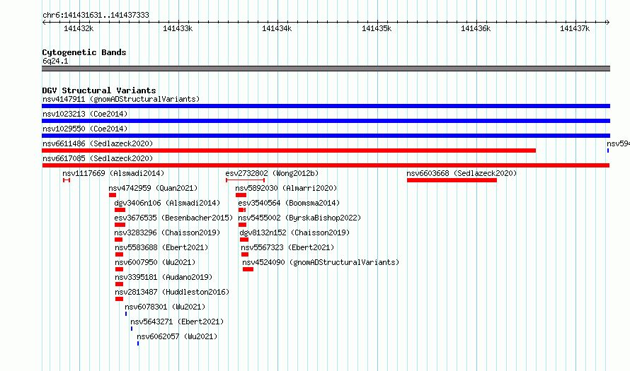630x371 pixels.
Task: Click the chr6:141431631..141437333 coordinates text
Action: point(96,15)
